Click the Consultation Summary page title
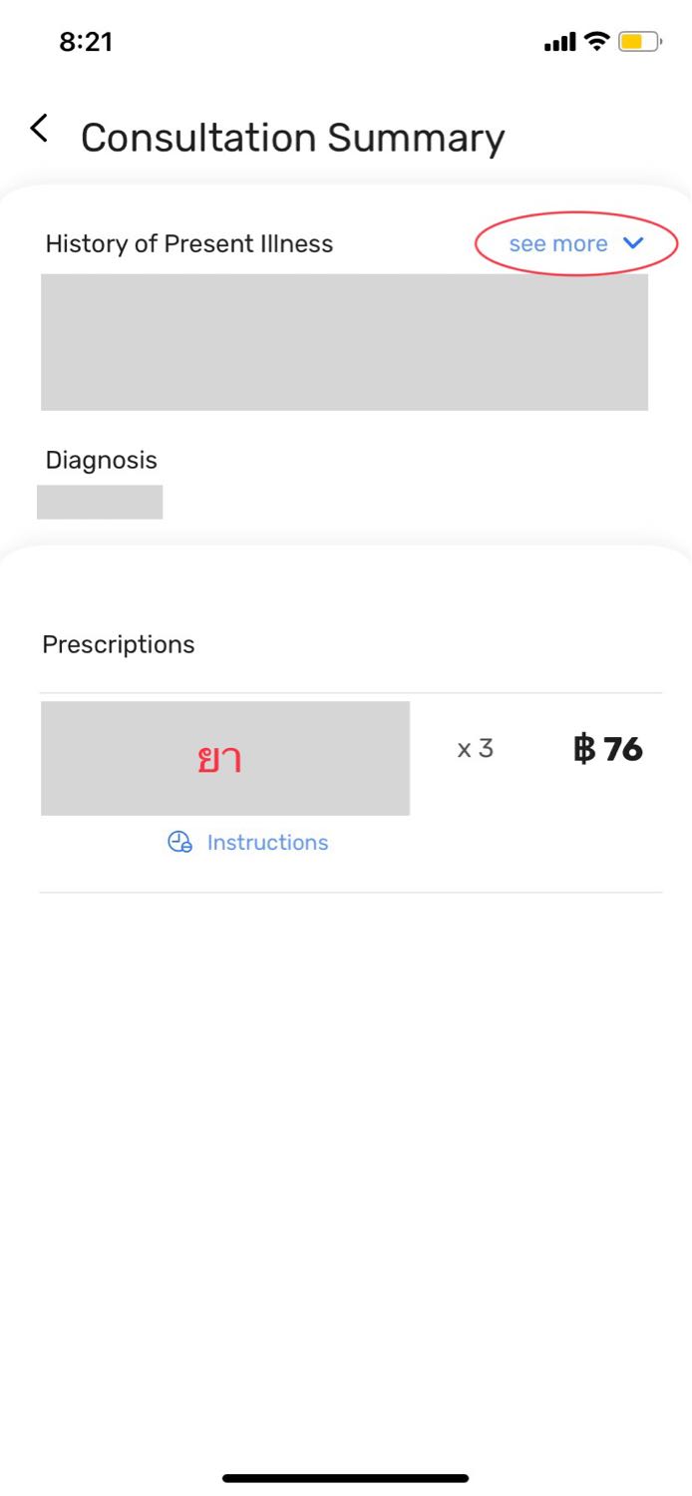692x1496 pixels. coord(293,138)
